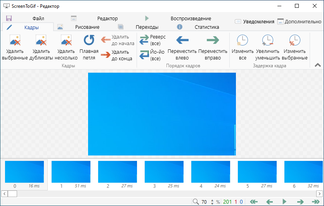Select frame 0 thumbnail
This screenshot has height=206, width=324.
pyautogui.click(x=24, y=172)
